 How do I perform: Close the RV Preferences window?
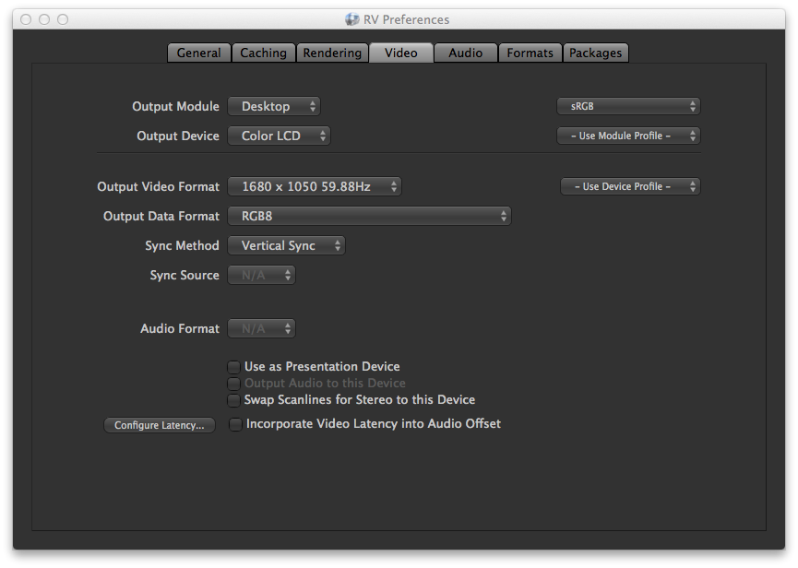pyautogui.click(x=26, y=19)
